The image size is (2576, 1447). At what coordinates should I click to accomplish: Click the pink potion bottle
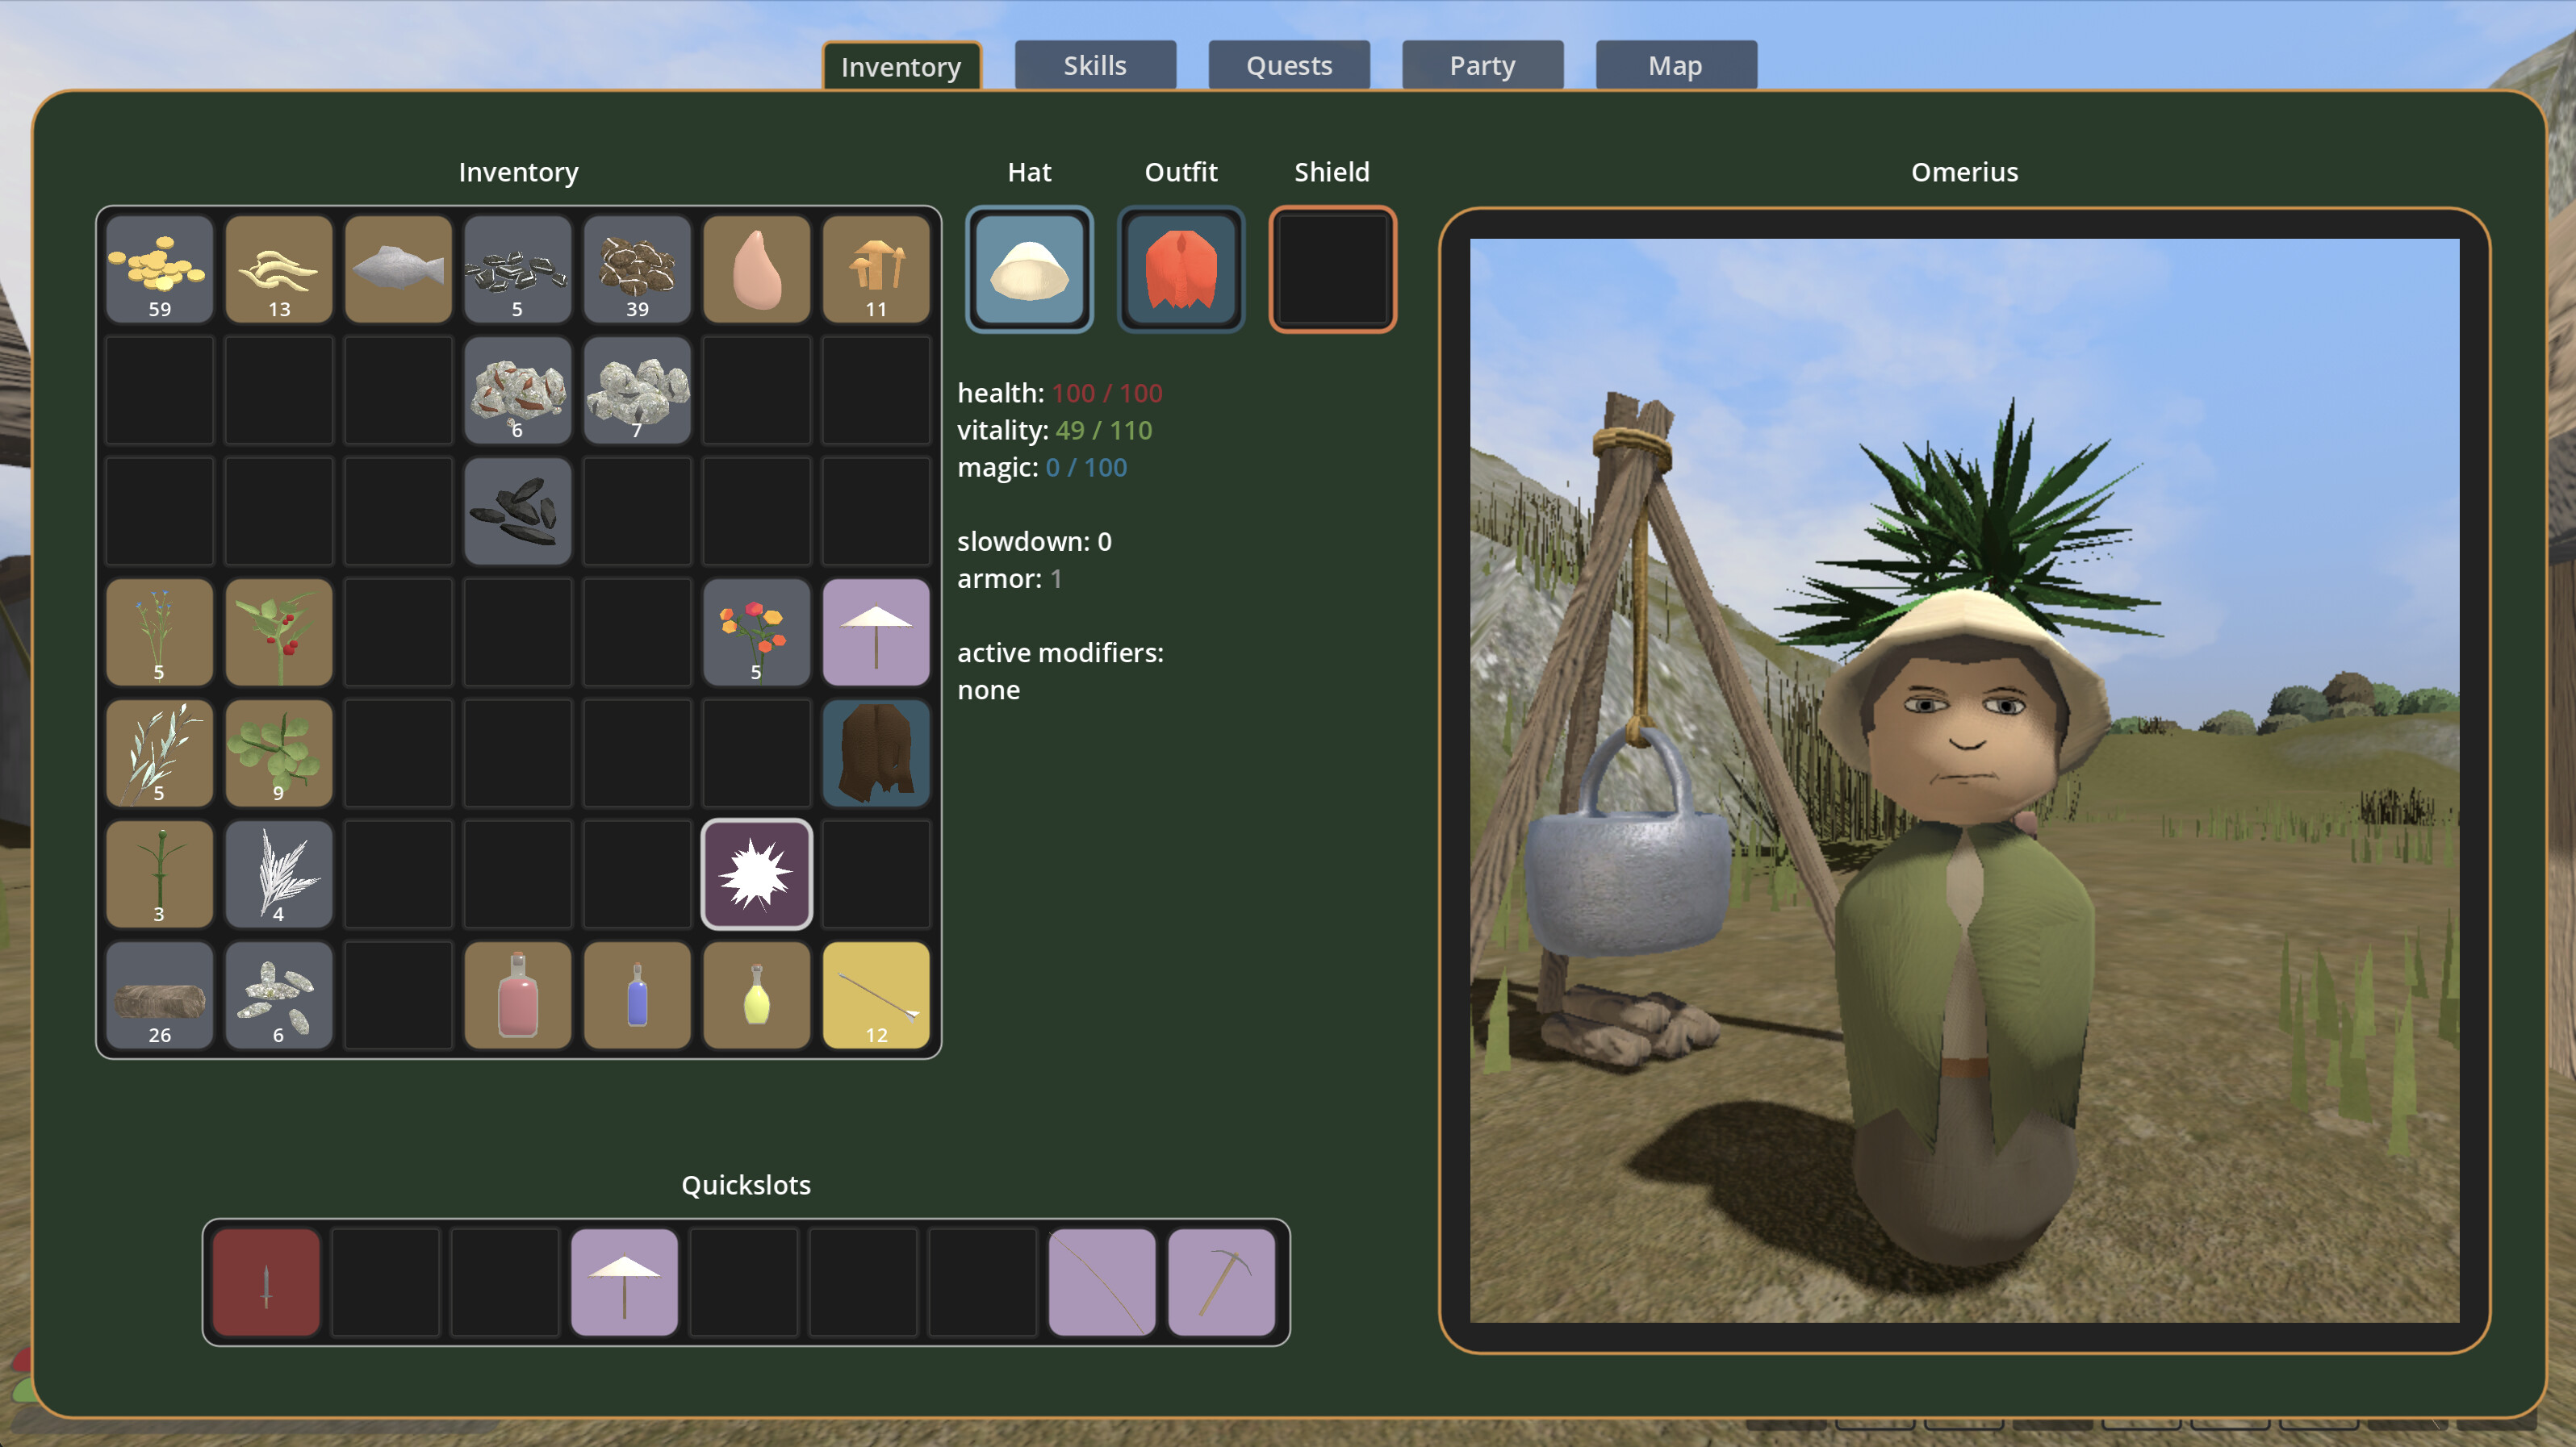517,995
